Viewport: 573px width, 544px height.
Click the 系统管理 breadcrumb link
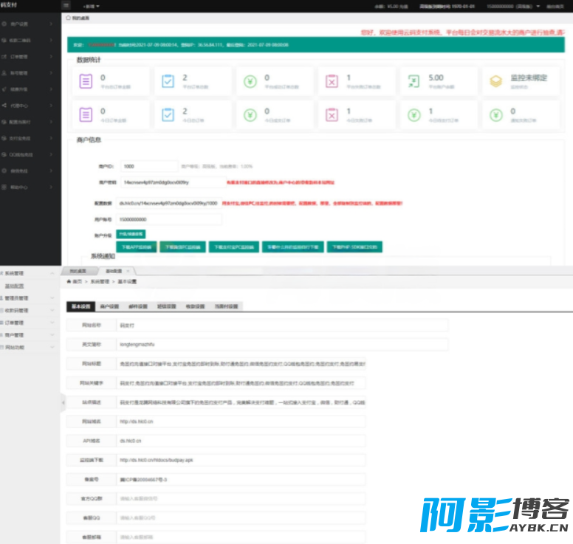[x=100, y=281]
